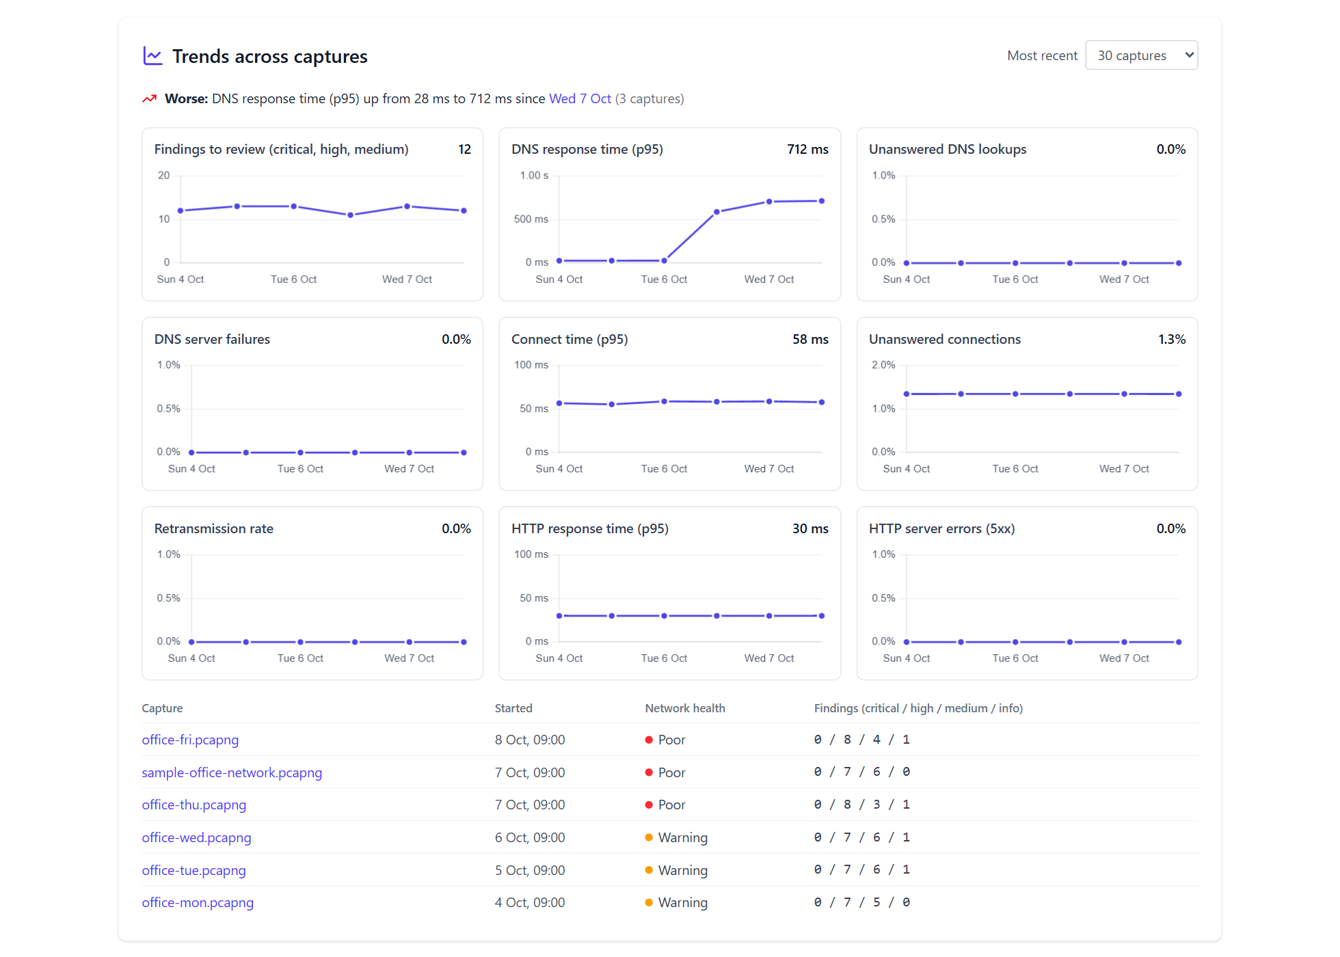Click the 0 / 7 / 5 / 0 findings cell

click(x=861, y=902)
